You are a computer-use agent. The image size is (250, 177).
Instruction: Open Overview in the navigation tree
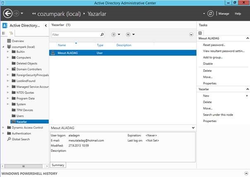pos(18,41)
